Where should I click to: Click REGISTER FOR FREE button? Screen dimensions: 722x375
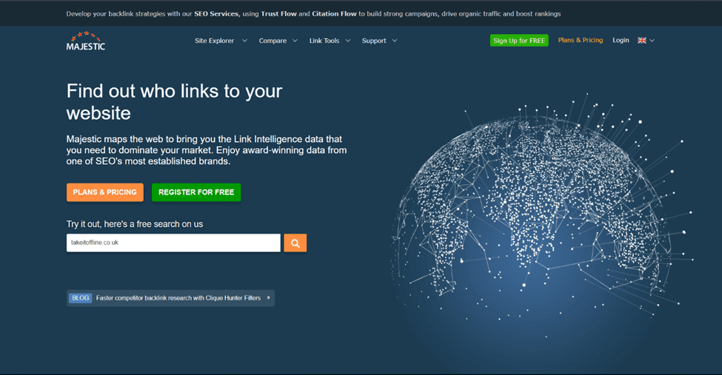[x=196, y=192]
